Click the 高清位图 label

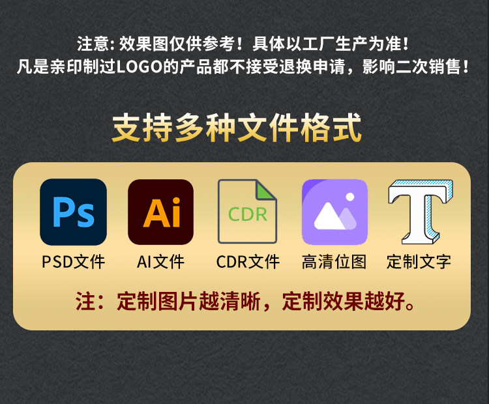click(334, 262)
